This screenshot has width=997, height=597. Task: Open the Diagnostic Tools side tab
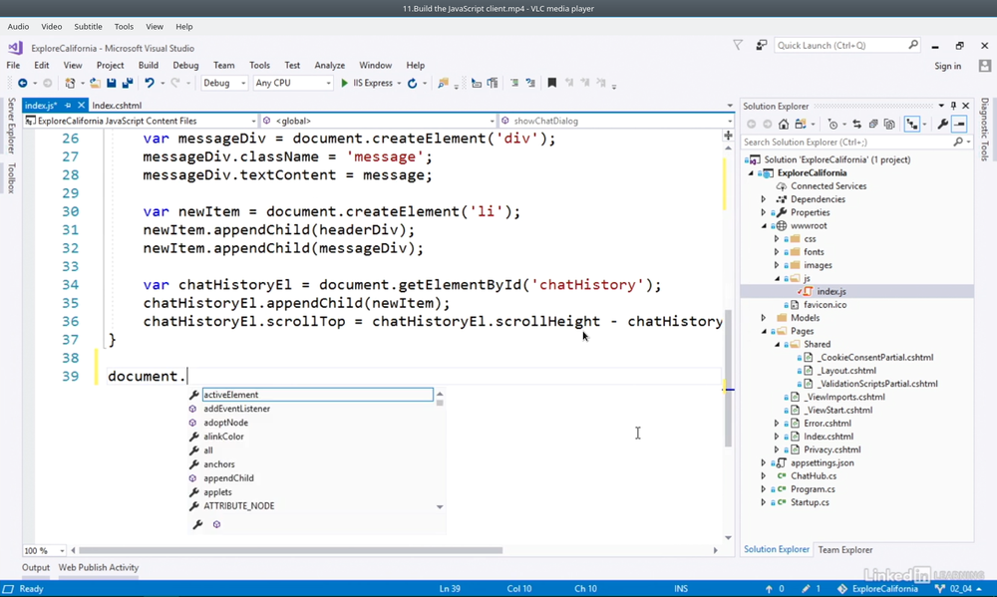point(985,129)
